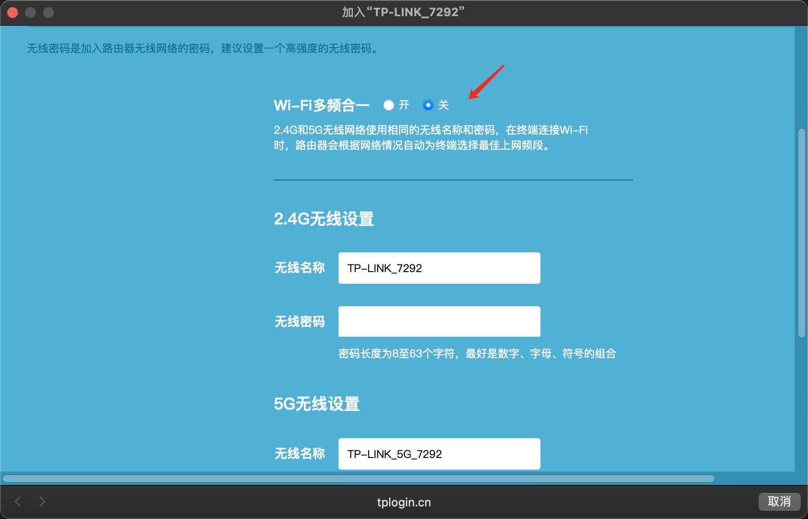The image size is (808, 519).
Task: Click the yellow minimize button
Action: click(x=30, y=13)
